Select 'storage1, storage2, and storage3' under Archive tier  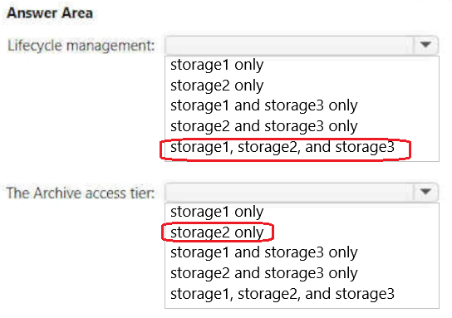282,294
